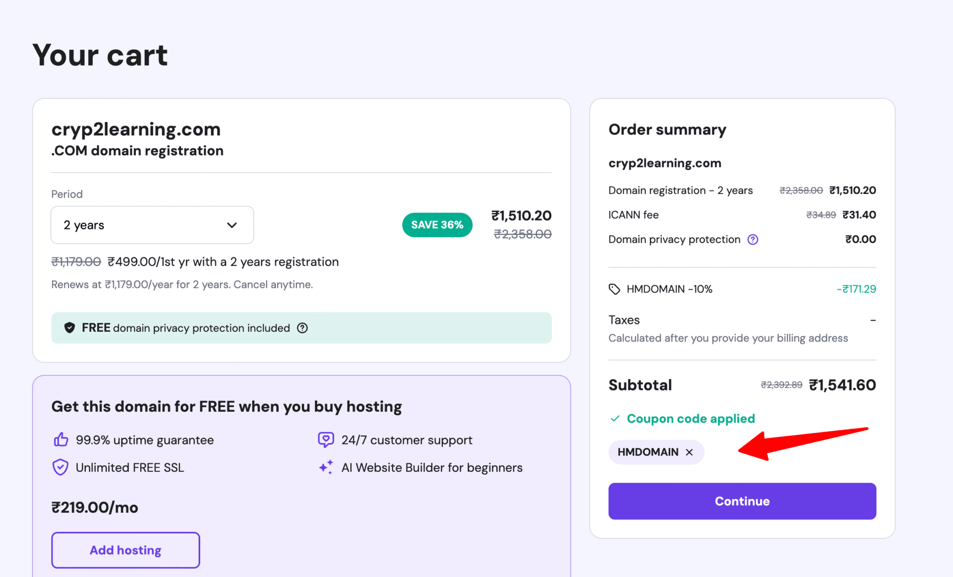Open the help tooltip beside Domain privacy protection

(x=753, y=239)
